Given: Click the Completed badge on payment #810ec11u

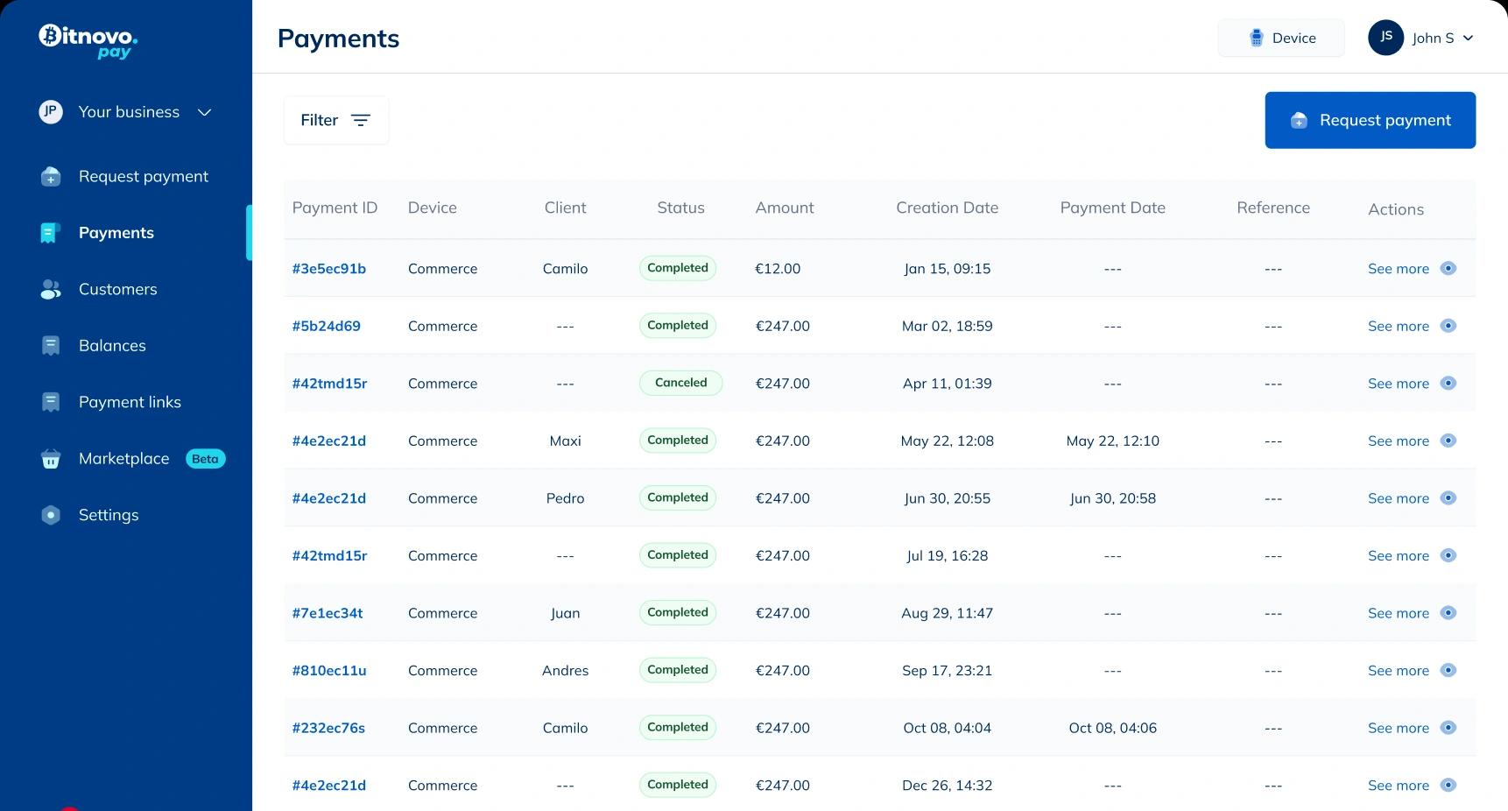Looking at the screenshot, I should pos(677,670).
